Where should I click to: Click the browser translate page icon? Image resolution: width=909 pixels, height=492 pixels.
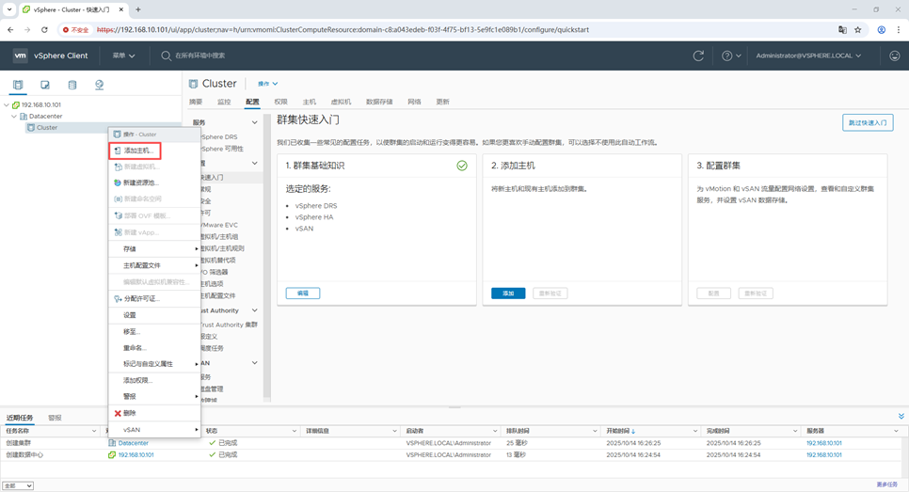[842, 30]
